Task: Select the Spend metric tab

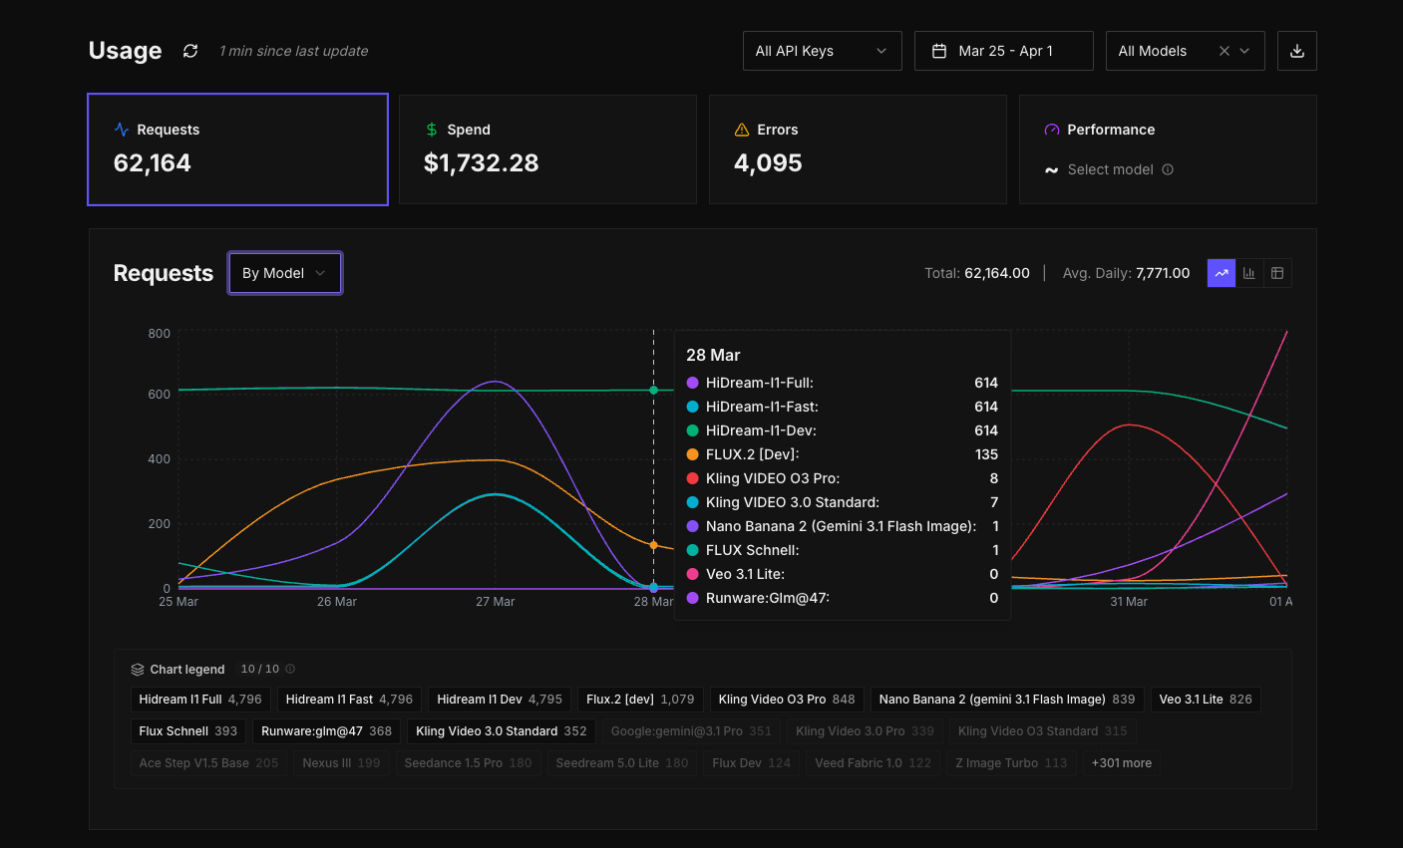Action: pyautogui.click(x=547, y=149)
